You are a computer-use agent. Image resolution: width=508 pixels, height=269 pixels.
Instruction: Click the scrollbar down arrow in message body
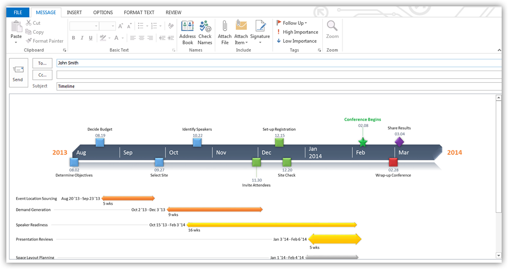498,255
